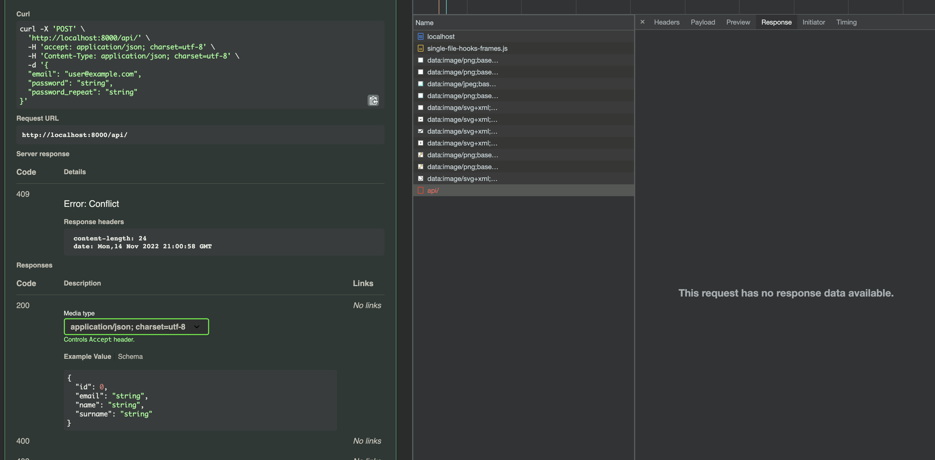Copy the curl command to clipboard

(x=373, y=100)
